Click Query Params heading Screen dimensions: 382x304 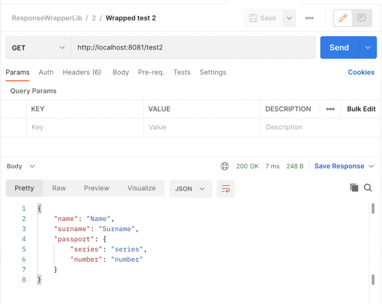coord(33,91)
